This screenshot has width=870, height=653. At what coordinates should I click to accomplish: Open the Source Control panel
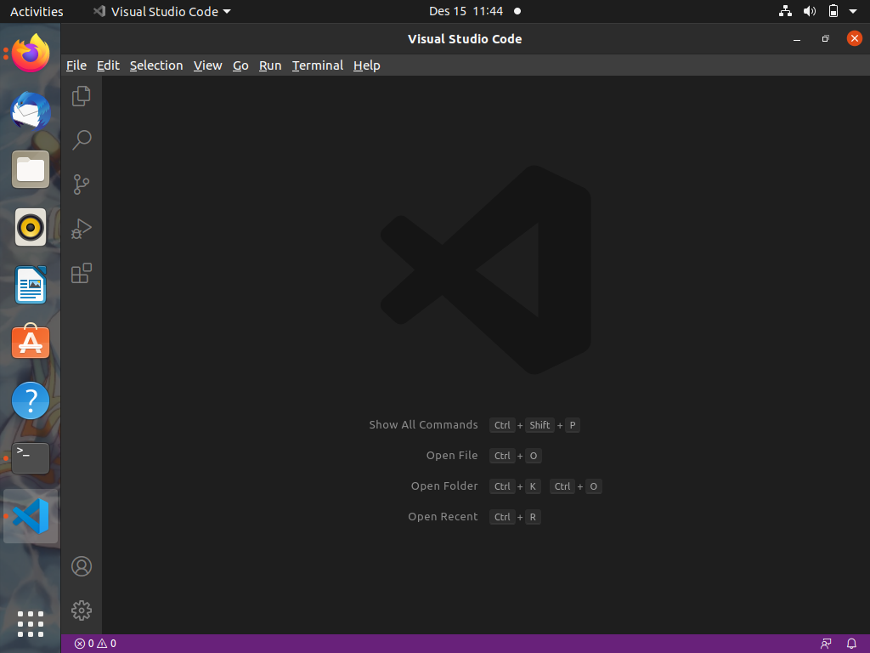click(81, 184)
